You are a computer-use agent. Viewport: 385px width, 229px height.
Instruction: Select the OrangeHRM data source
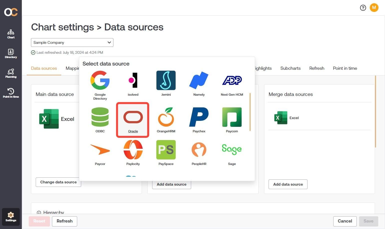166,120
